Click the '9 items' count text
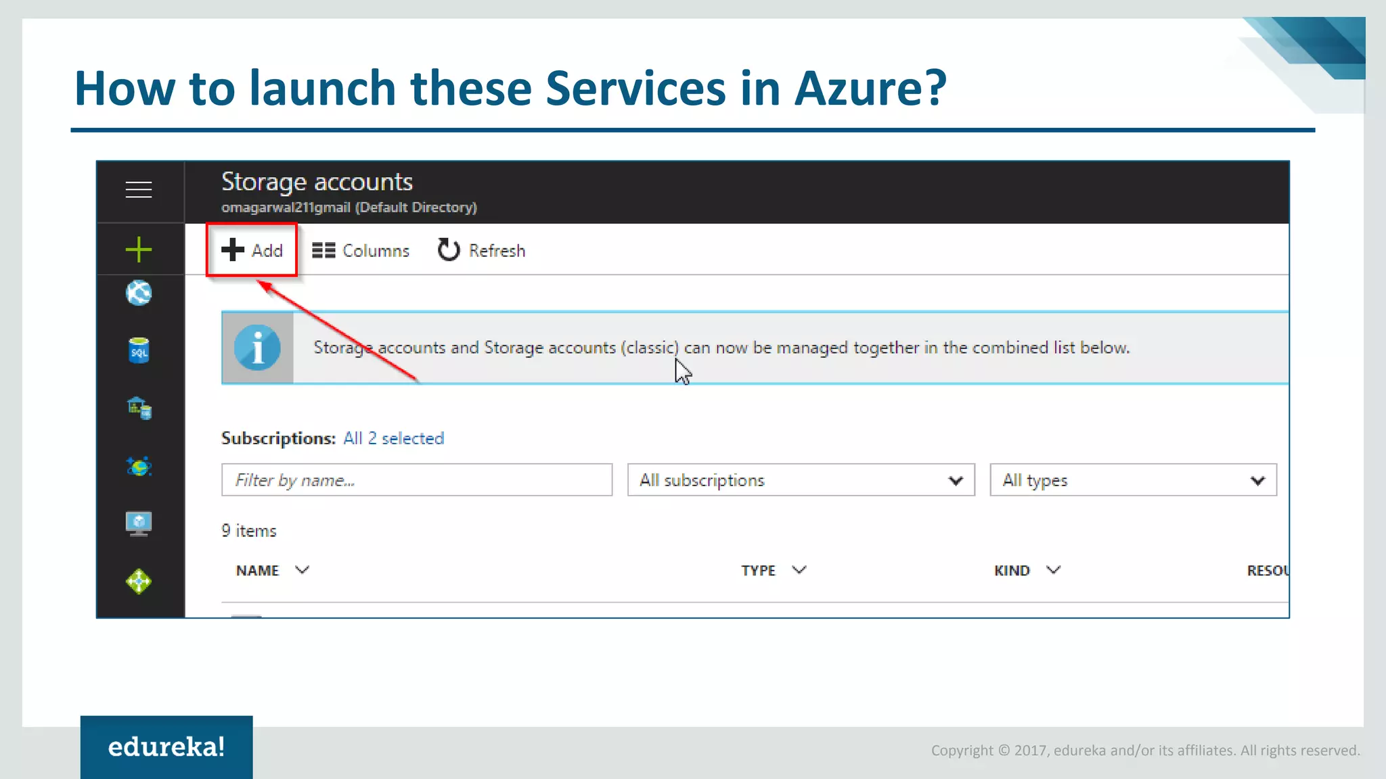The image size is (1386, 779). point(249,531)
